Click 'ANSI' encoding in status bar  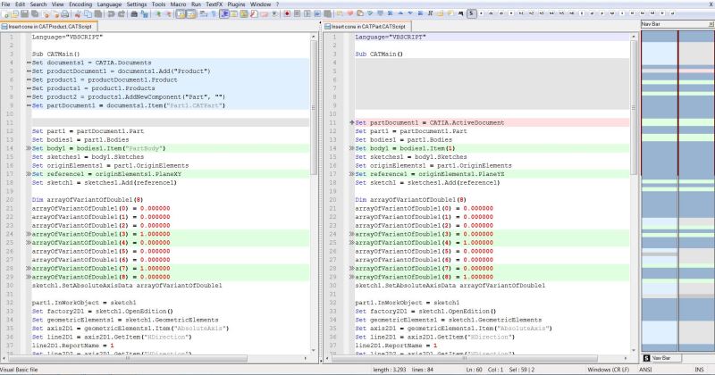point(645,370)
